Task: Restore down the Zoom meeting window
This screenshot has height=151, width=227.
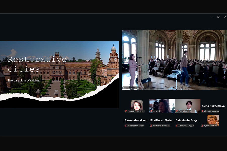Action: pos(218,17)
